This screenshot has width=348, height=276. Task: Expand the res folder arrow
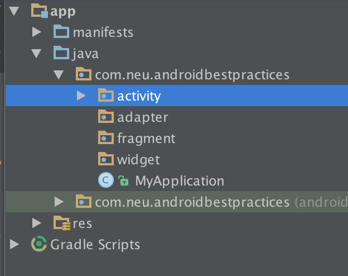point(37,223)
